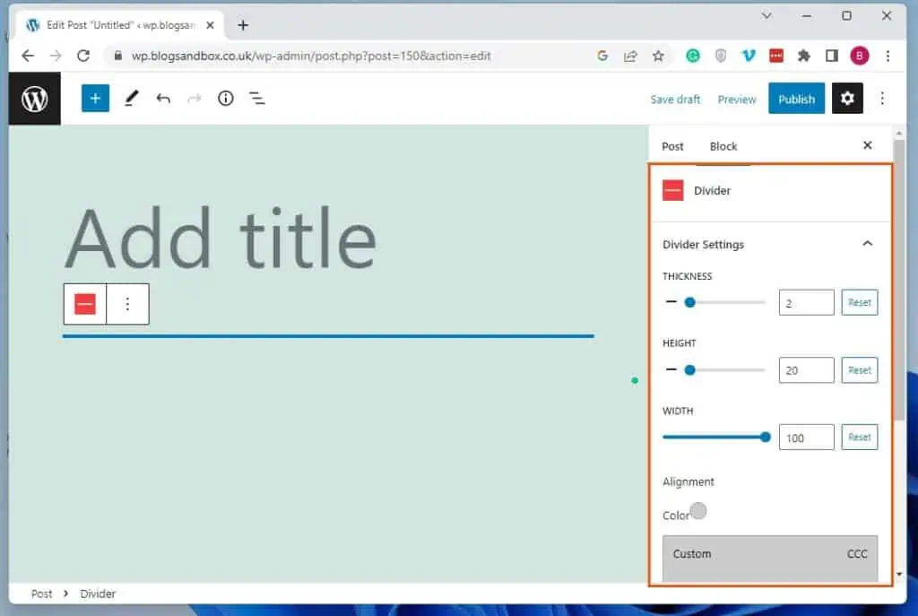The height and width of the screenshot is (616, 918).
Task: Reset the Thickness value
Action: click(x=859, y=302)
